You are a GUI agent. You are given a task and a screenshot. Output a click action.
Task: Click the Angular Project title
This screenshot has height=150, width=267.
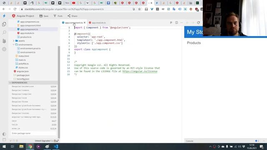[25, 16]
